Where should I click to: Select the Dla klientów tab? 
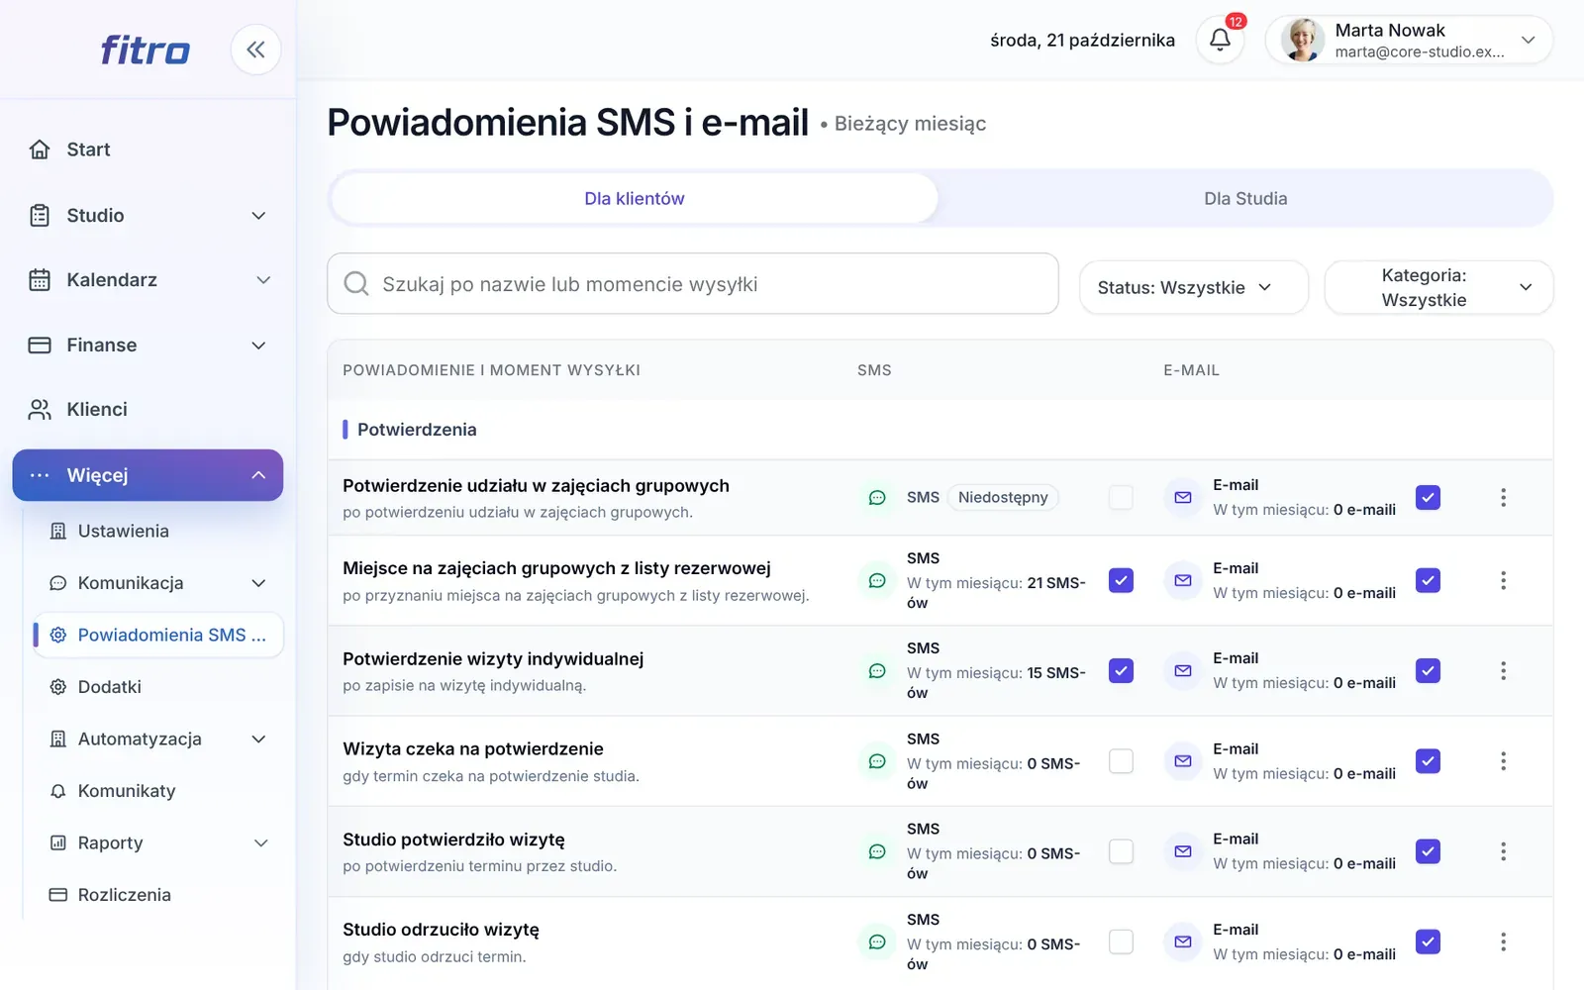pos(634,198)
